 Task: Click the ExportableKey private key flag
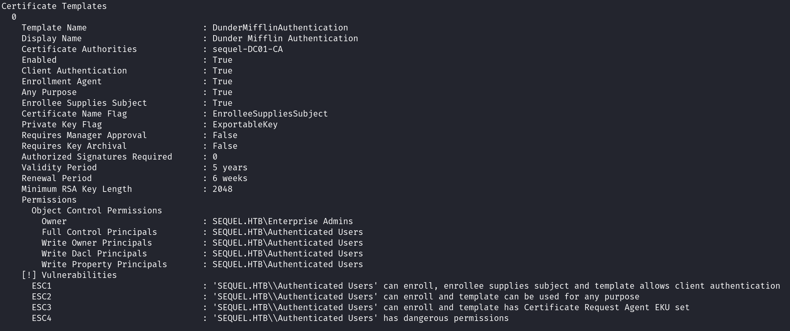tap(245, 124)
